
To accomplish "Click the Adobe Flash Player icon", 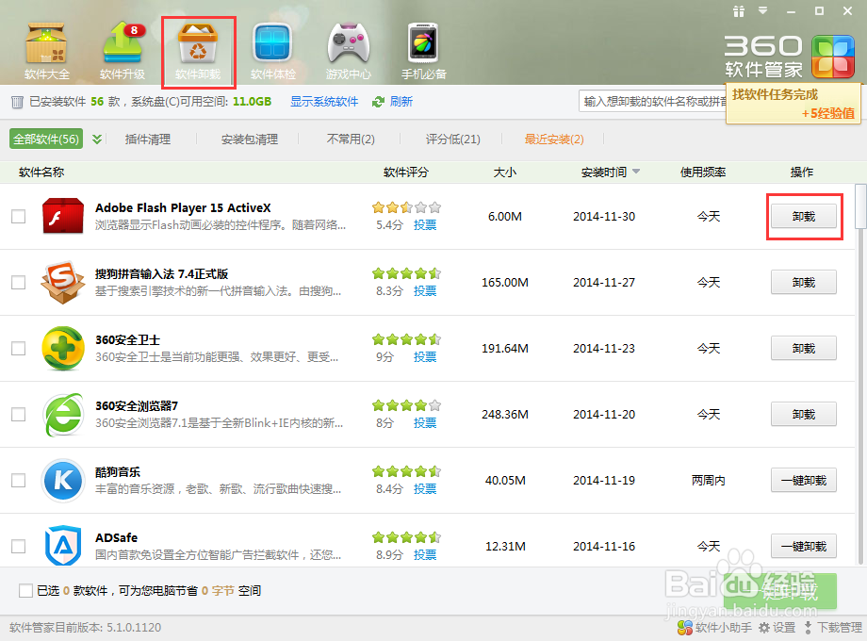I will (63, 216).
